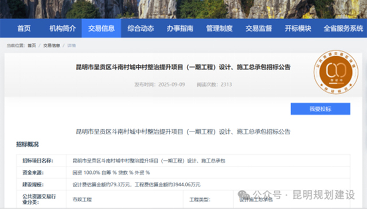Click the 我要投标 button
This screenshot has width=367, height=209.
click(x=321, y=109)
